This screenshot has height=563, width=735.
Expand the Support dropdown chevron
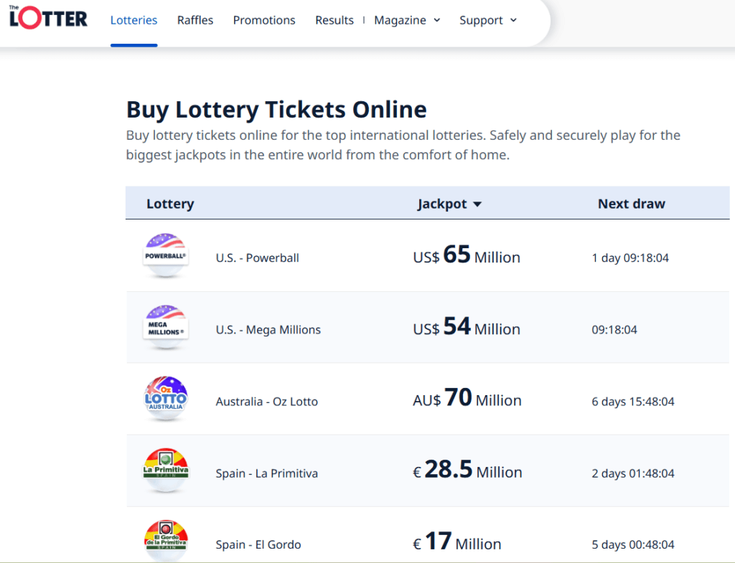(x=513, y=20)
